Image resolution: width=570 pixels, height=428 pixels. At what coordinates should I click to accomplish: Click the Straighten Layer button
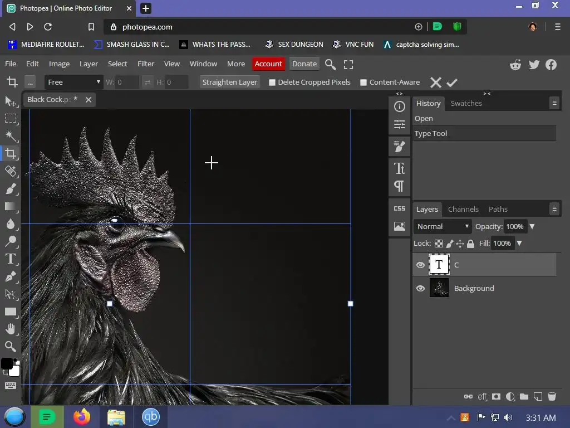[229, 82]
